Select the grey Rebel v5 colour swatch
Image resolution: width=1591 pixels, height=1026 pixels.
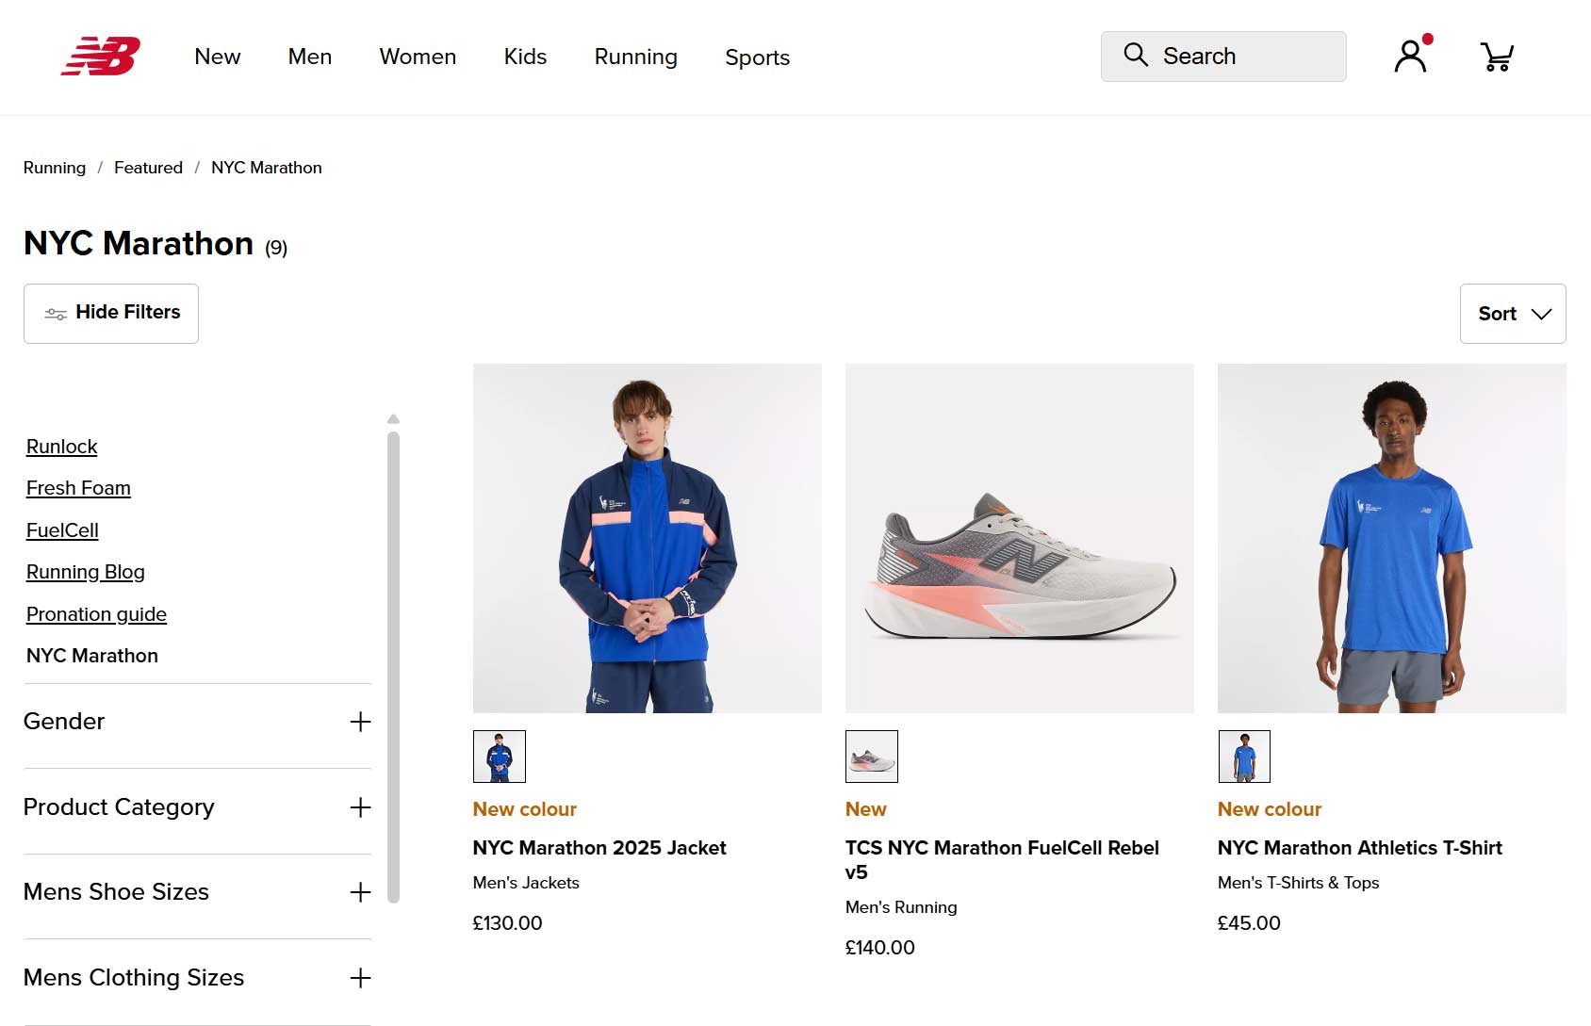point(872,757)
